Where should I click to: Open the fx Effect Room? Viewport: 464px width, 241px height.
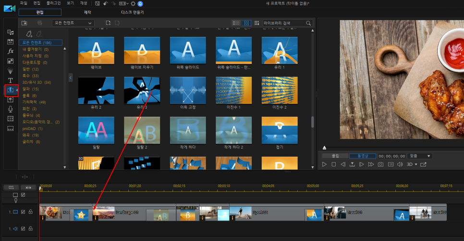click(x=11, y=51)
